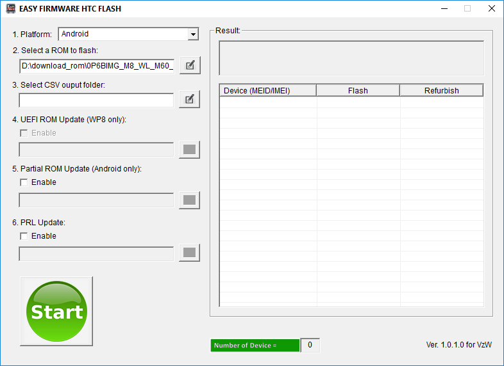Click the PRL file path field
The width and height of the screenshot is (504, 366).
click(x=96, y=254)
